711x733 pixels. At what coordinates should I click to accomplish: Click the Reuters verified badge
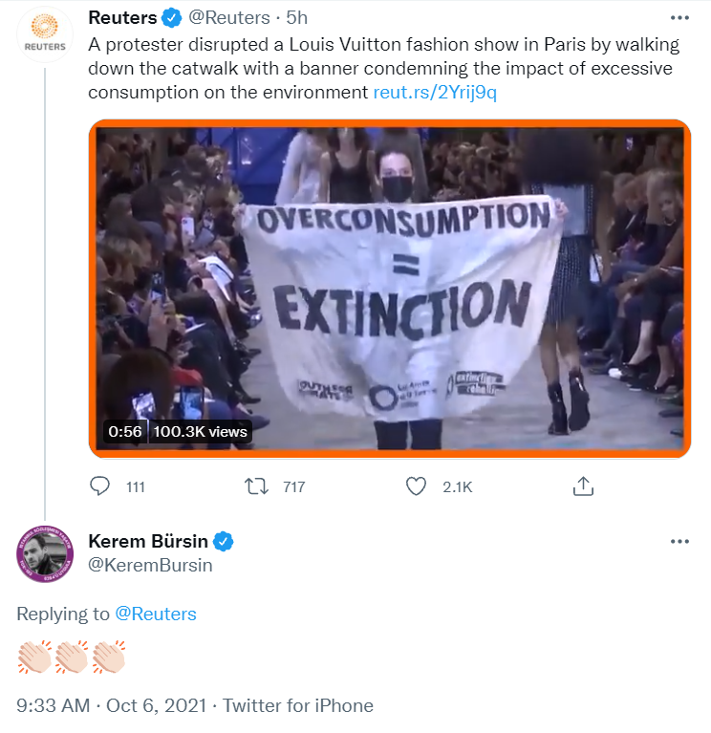click(x=172, y=18)
